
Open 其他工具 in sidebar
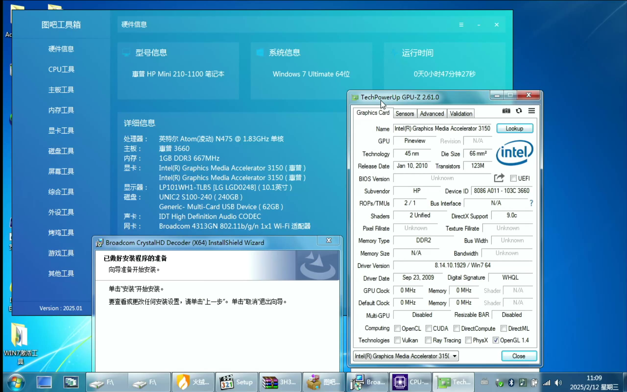pos(61,273)
